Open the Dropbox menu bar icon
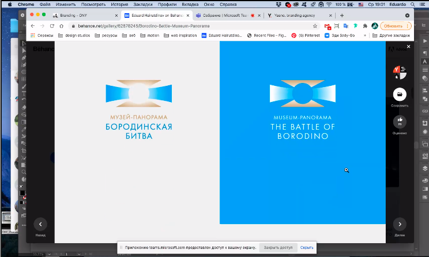The width and height of the screenshot is (429, 257). coord(279,5)
